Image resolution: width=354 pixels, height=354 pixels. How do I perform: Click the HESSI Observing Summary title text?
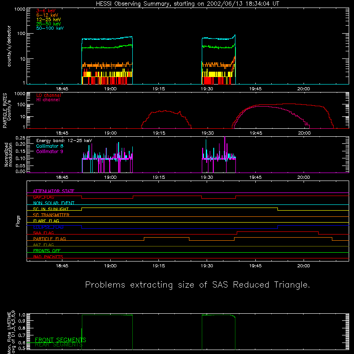tap(187, 4)
